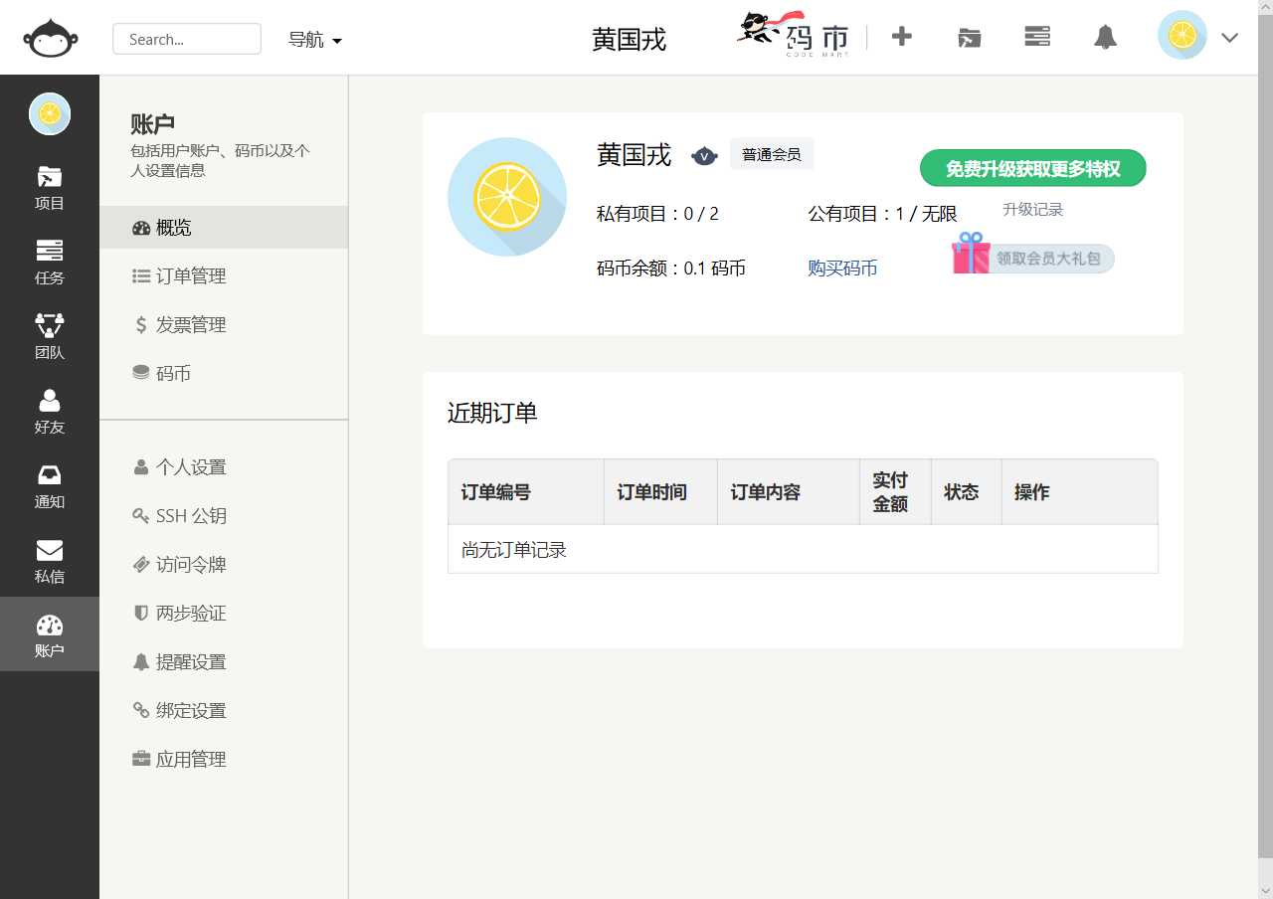The height and width of the screenshot is (899, 1273).
Task: Open the 导航 dropdown
Action: point(315,40)
